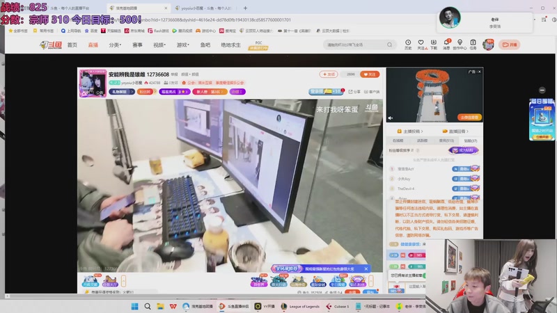
Task: Open the 绝地求生 nav item
Action: [x=230, y=45]
